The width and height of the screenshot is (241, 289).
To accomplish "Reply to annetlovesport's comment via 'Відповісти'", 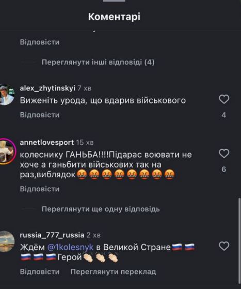I will [40, 189].
